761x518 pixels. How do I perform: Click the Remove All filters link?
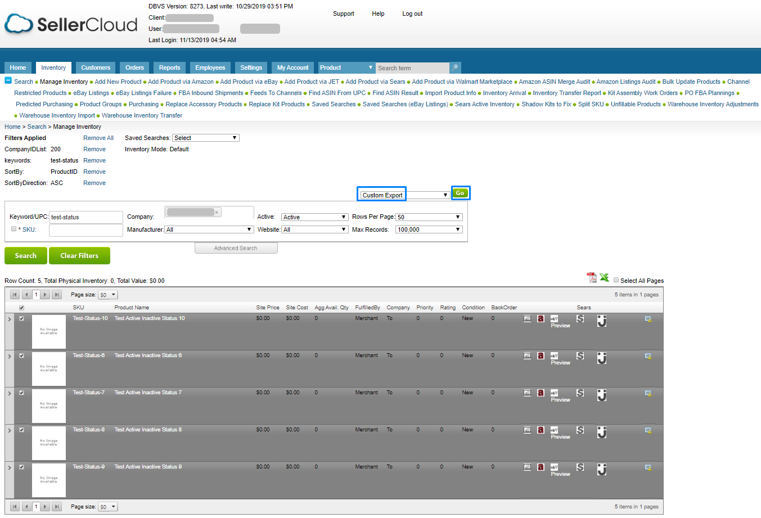[98, 138]
